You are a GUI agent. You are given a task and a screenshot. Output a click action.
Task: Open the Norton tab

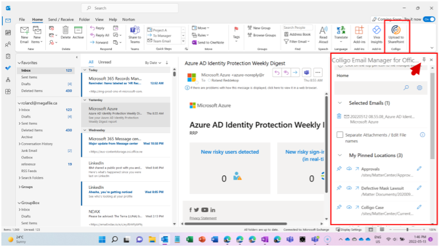tap(129, 20)
